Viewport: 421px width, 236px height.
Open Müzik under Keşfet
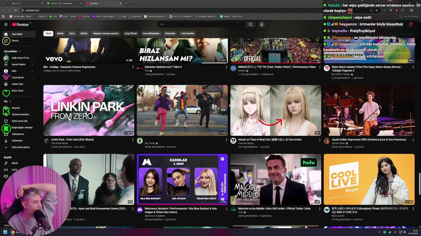click(19, 163)
